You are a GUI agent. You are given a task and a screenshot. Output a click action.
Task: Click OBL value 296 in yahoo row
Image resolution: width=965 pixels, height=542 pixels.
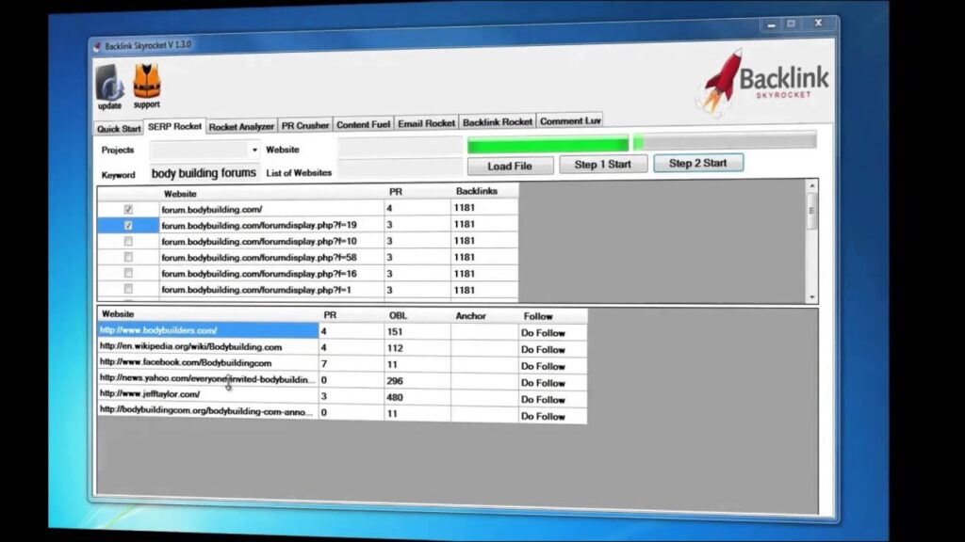(417, 381)
